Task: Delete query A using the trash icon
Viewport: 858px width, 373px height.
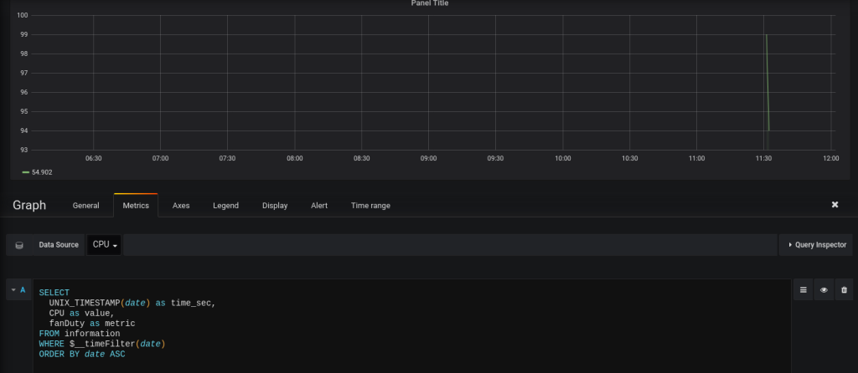Action: click(x=844, y=290)
